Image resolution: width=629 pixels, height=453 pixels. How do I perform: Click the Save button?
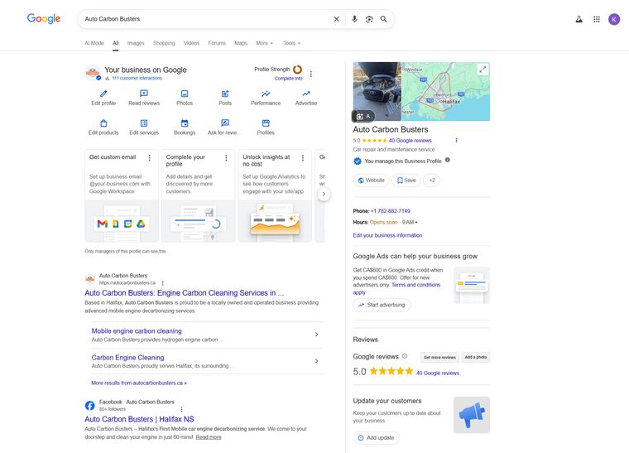pos(406,181)
